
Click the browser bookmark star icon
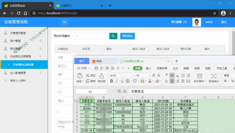[215, 13]
